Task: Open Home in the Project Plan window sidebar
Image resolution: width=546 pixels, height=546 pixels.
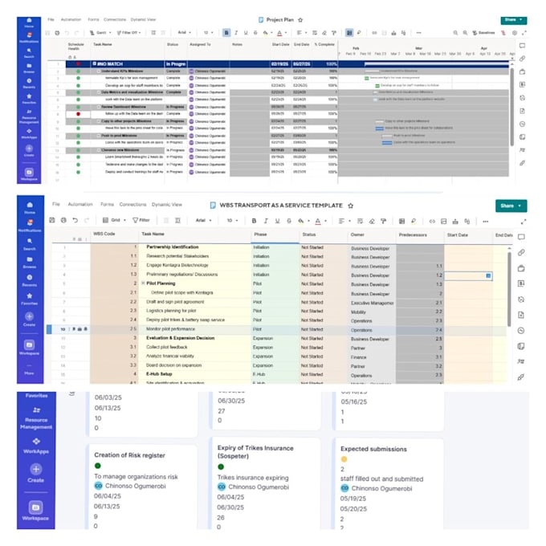Action: (x=29, y=22)
